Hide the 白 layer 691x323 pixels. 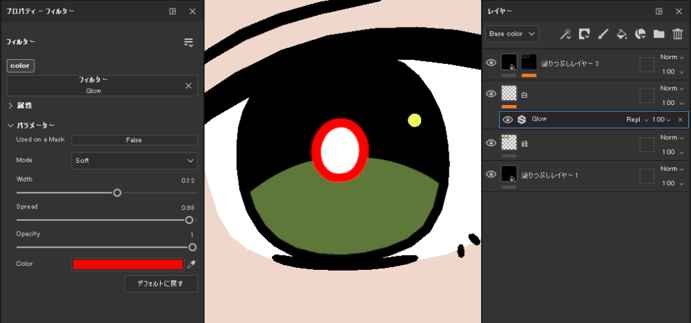coord(491,94)
